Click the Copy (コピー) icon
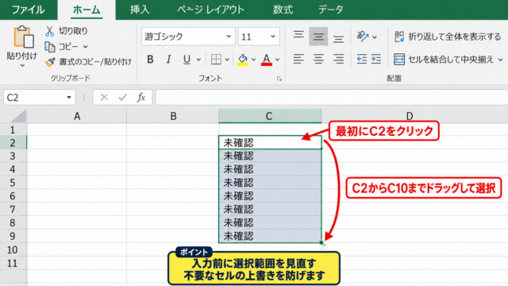508x286 pixels. [x=49, y=47]
